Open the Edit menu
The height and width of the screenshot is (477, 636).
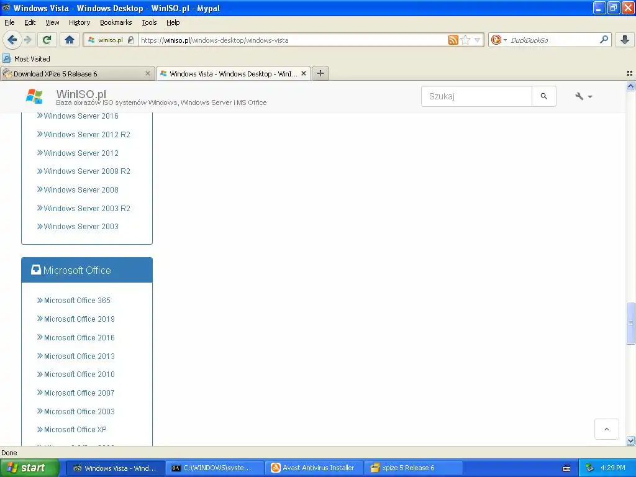(x=30, y=22)
